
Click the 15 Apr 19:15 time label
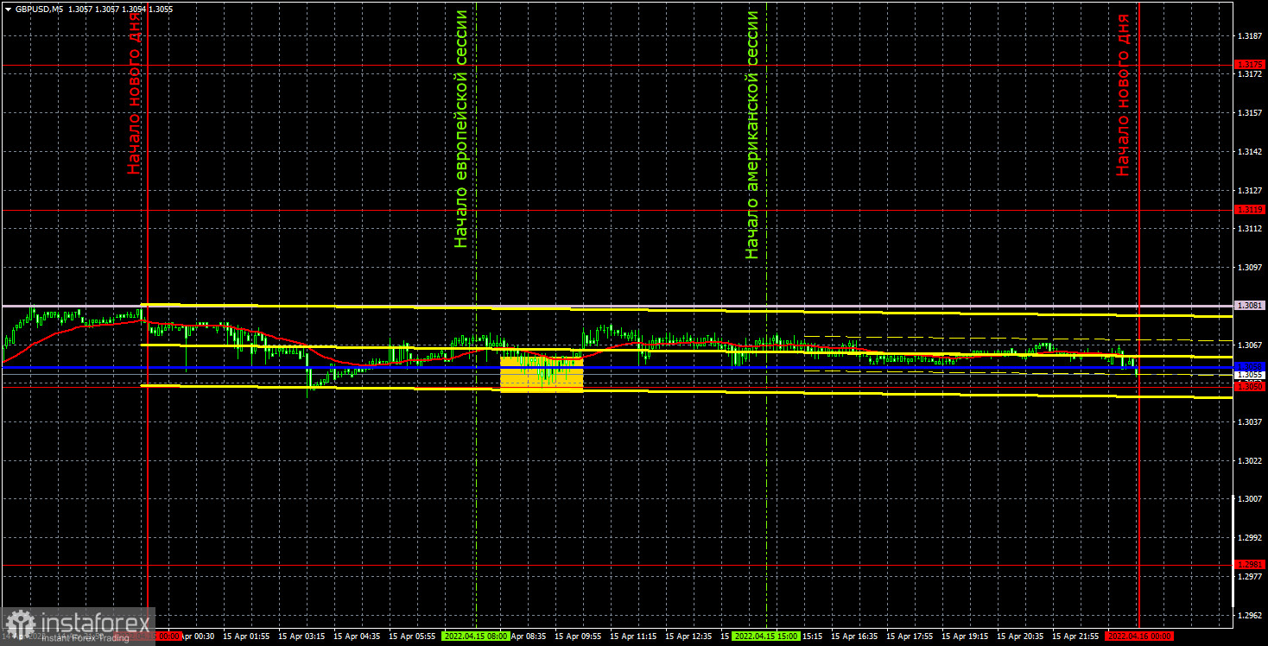[x=966, y=636]
